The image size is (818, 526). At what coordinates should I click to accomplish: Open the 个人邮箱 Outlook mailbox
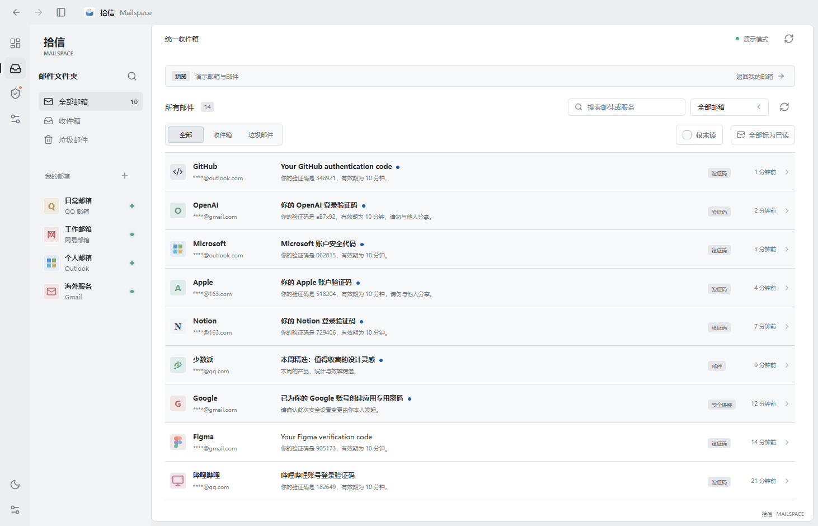tap(91, 263)
